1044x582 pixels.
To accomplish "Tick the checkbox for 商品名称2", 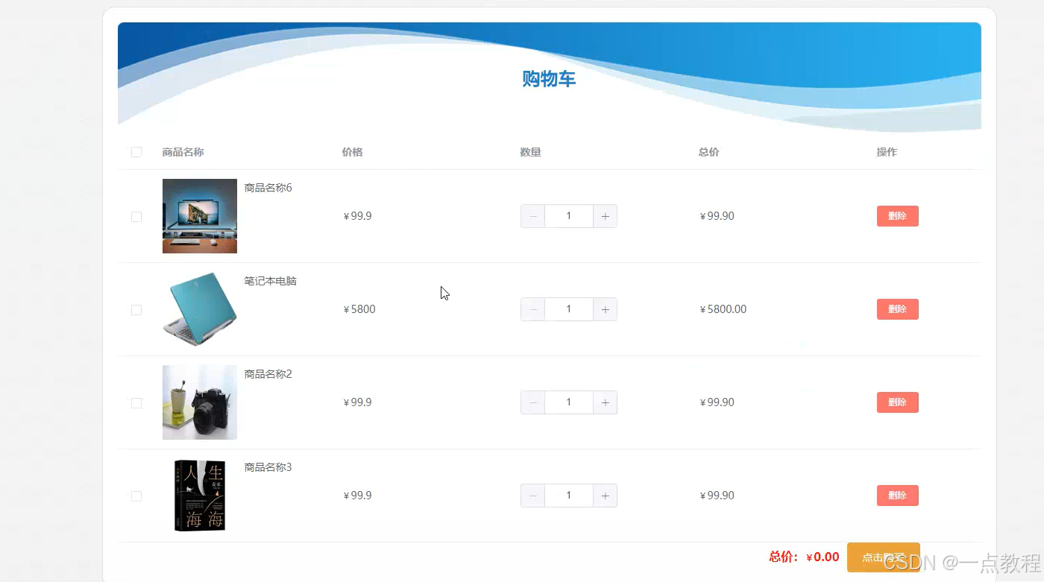I will click(x=136, y=403).
